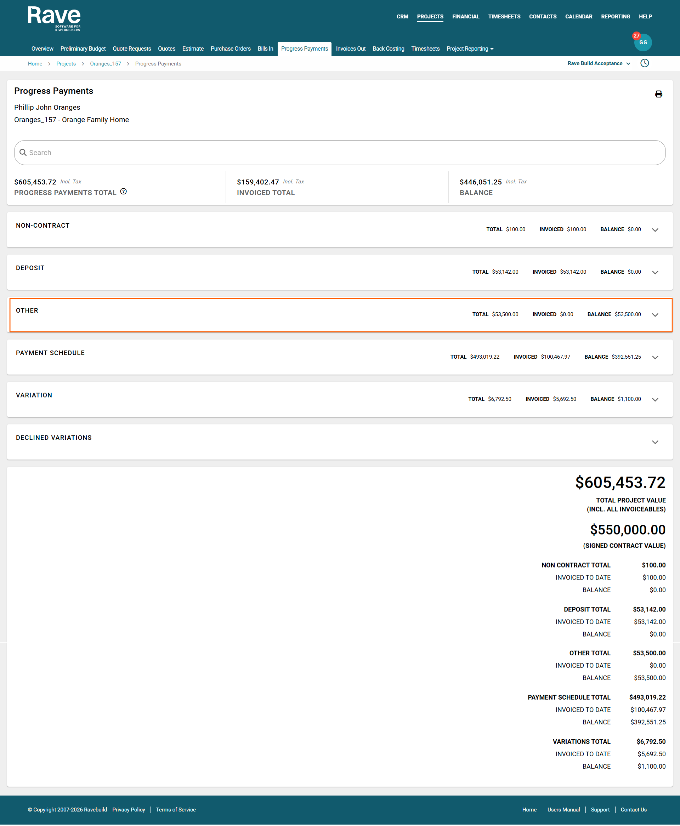
Task: Click the print icon
Action: click(x=658, y=94)
